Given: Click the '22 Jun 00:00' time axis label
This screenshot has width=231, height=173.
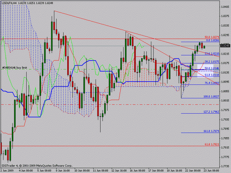Looking at the screenshot, I should [193, 171].
